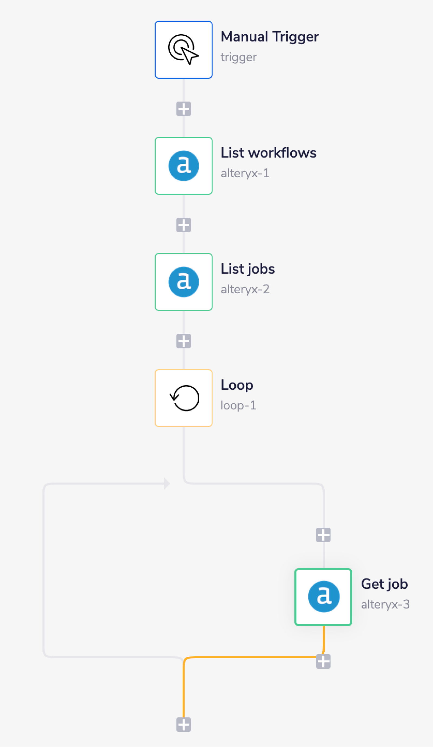This screenshot has width=433, height=747.
Task: Click the Loop node icon
Action: pyautogui.click(x=183, y=398)
